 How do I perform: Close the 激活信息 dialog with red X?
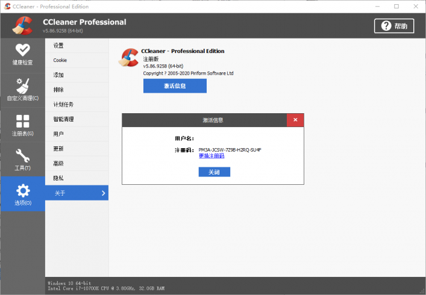coord(295,120)
